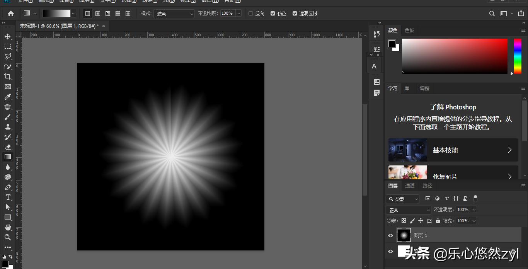
Task: Select the Hand tool
Action: pos(7,227)
